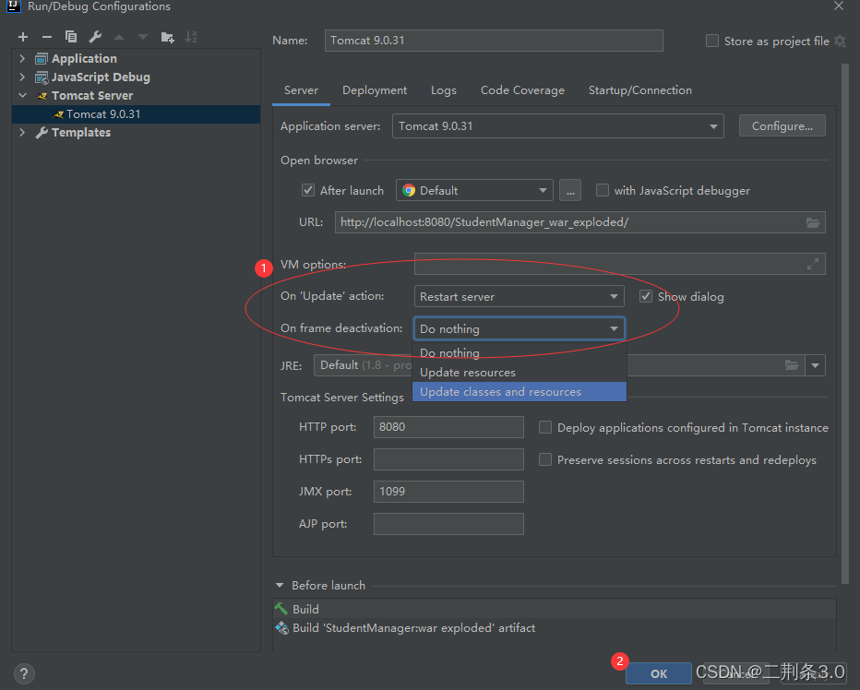Open the Default browser dropdown
This screenshot has width=860, height=690.
pos(474,191)
